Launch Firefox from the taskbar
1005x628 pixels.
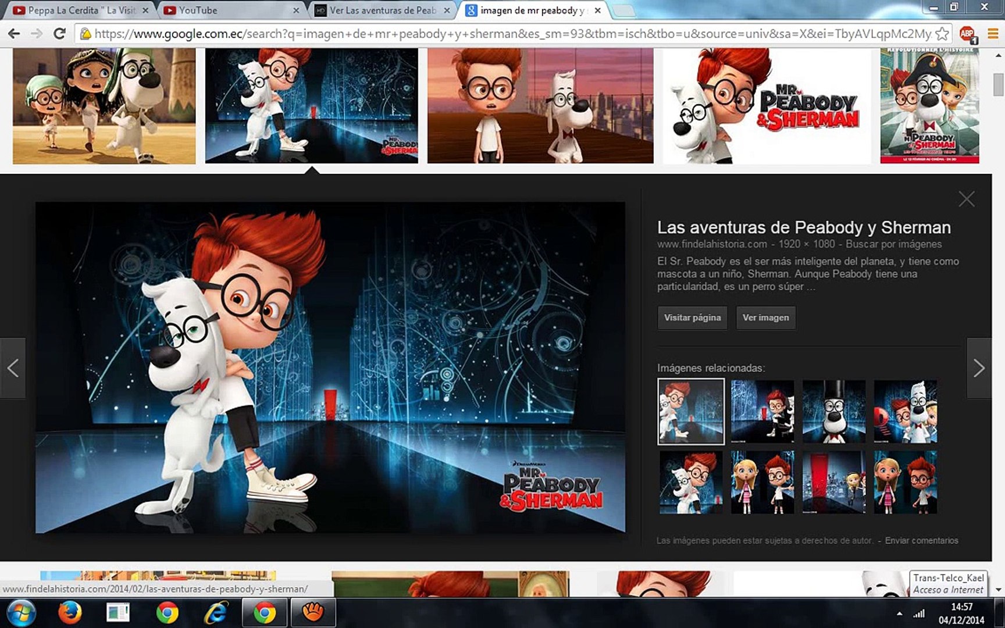click(x=70, y=613)
